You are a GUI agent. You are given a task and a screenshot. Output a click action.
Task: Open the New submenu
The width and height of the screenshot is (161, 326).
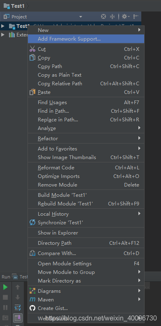pyautogui.click(x=86, y=30)
